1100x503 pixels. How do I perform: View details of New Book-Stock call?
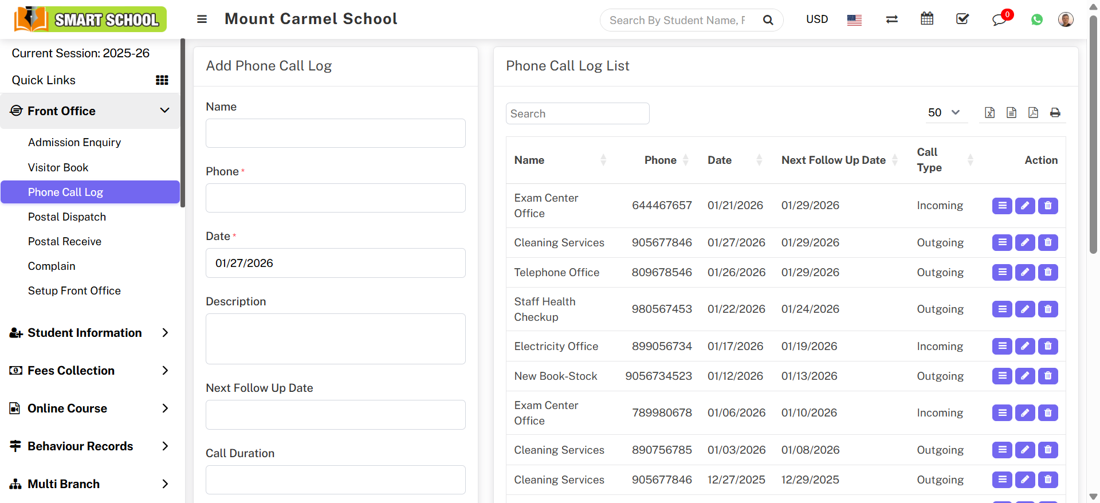[1001, 376]
